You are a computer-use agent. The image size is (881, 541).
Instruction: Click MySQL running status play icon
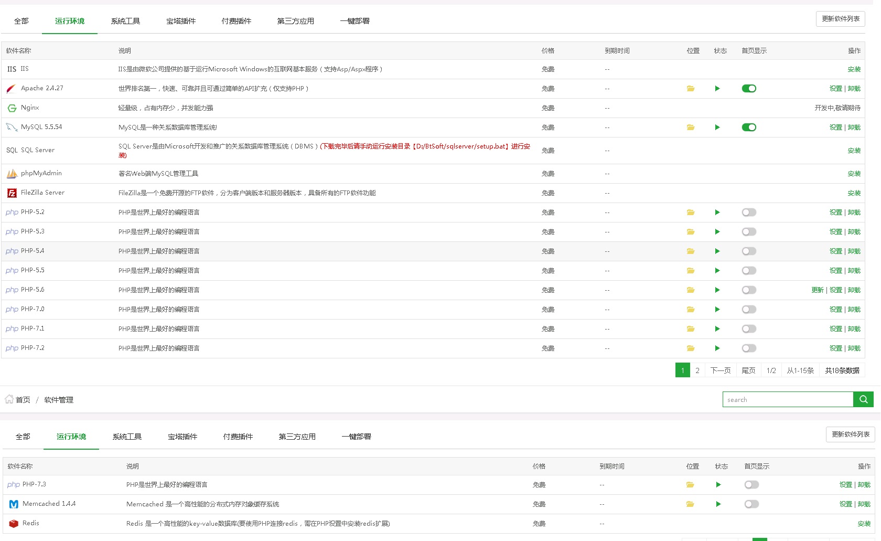point(717,128)
